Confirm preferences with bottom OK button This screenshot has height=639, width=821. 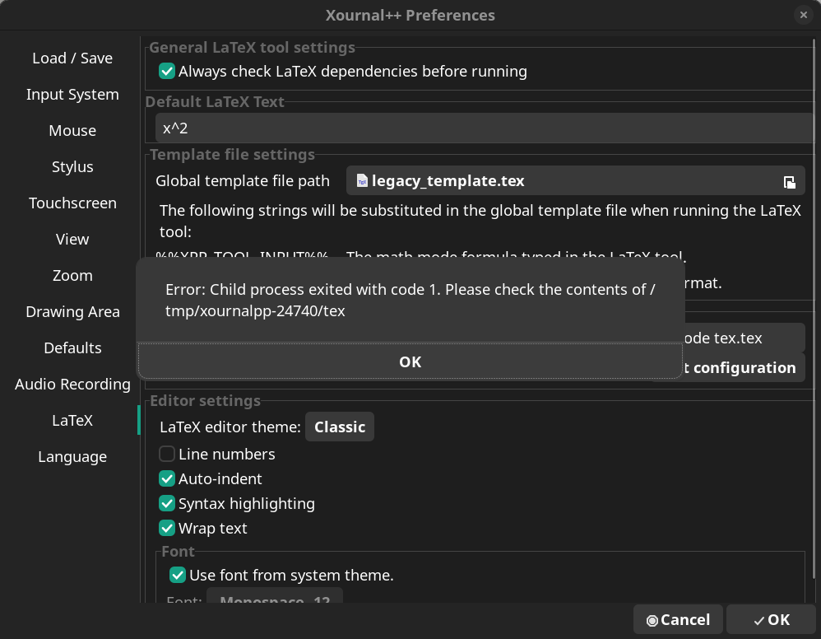point(772,619)
